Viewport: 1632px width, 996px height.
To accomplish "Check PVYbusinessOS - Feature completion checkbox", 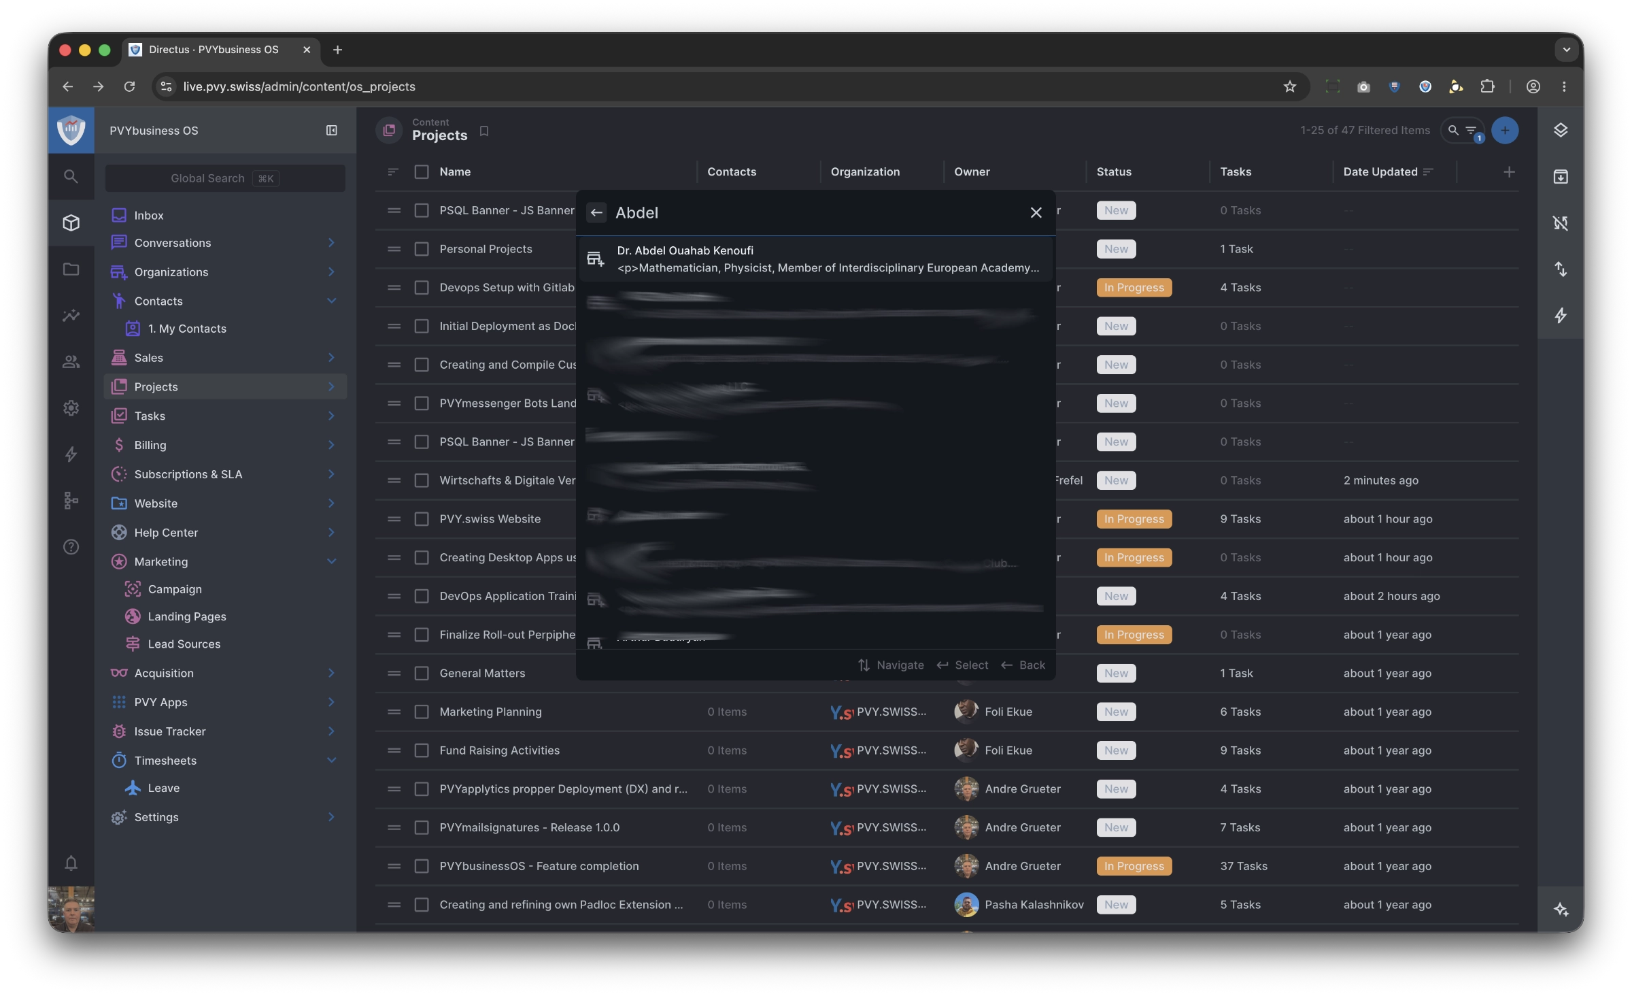I will (x=422, y=866).
